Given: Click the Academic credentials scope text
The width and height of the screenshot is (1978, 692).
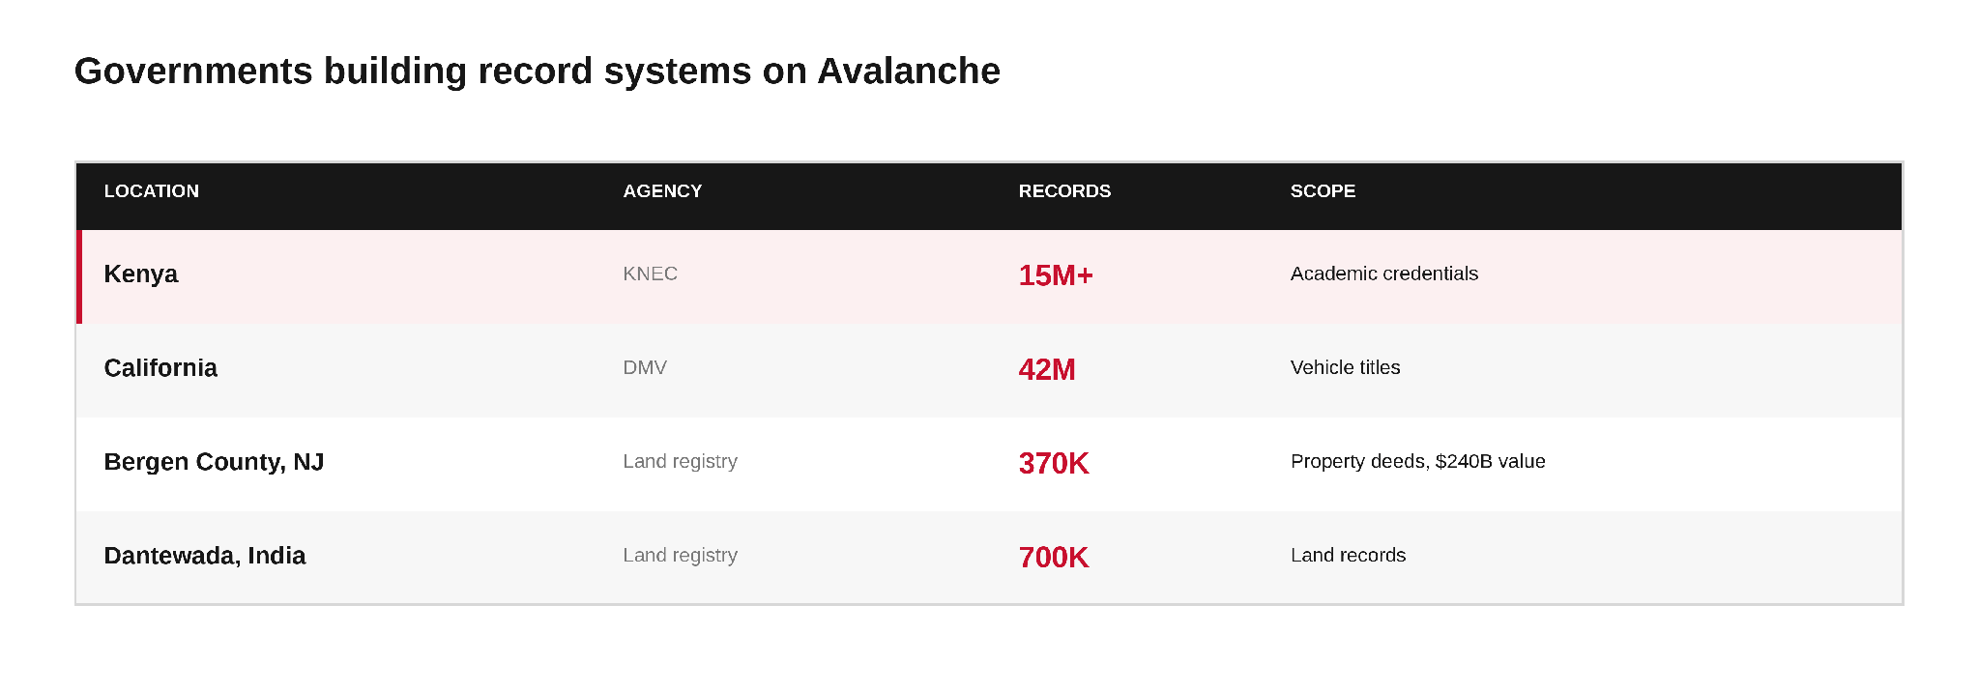Looking at the screenshot, I should 1384,274.
